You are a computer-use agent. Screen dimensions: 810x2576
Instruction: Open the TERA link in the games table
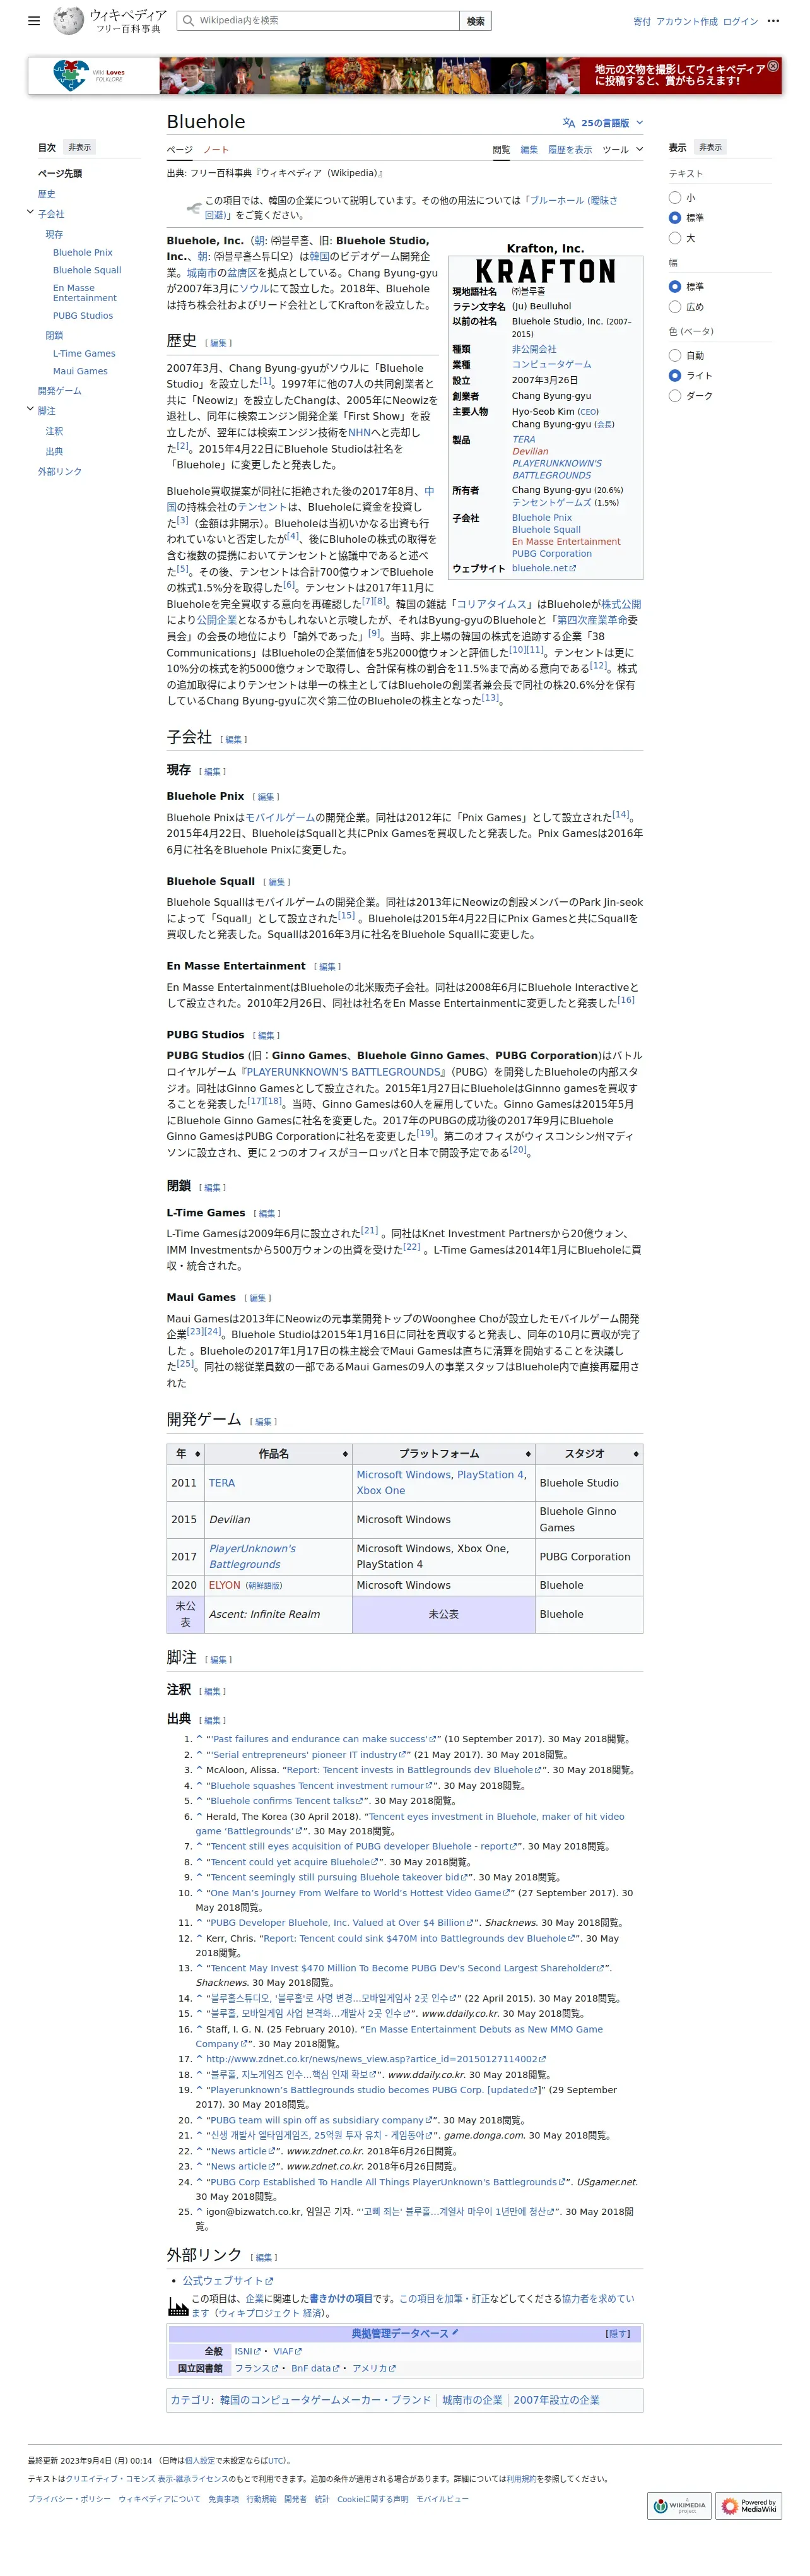click(x=222, y=1483)
